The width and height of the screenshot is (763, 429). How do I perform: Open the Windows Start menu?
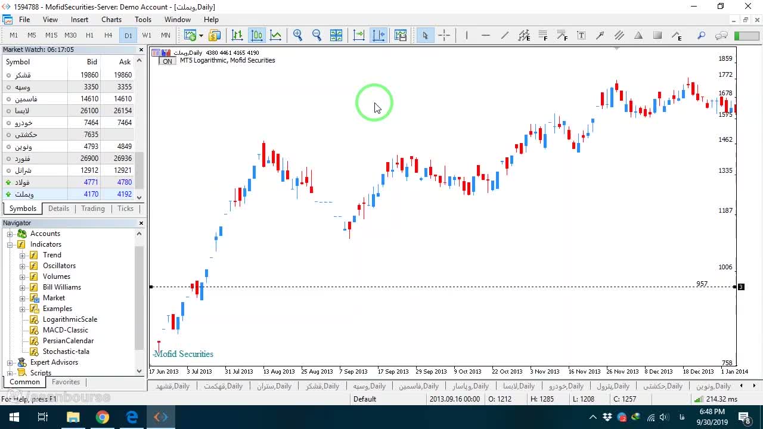tap(14, 417)
